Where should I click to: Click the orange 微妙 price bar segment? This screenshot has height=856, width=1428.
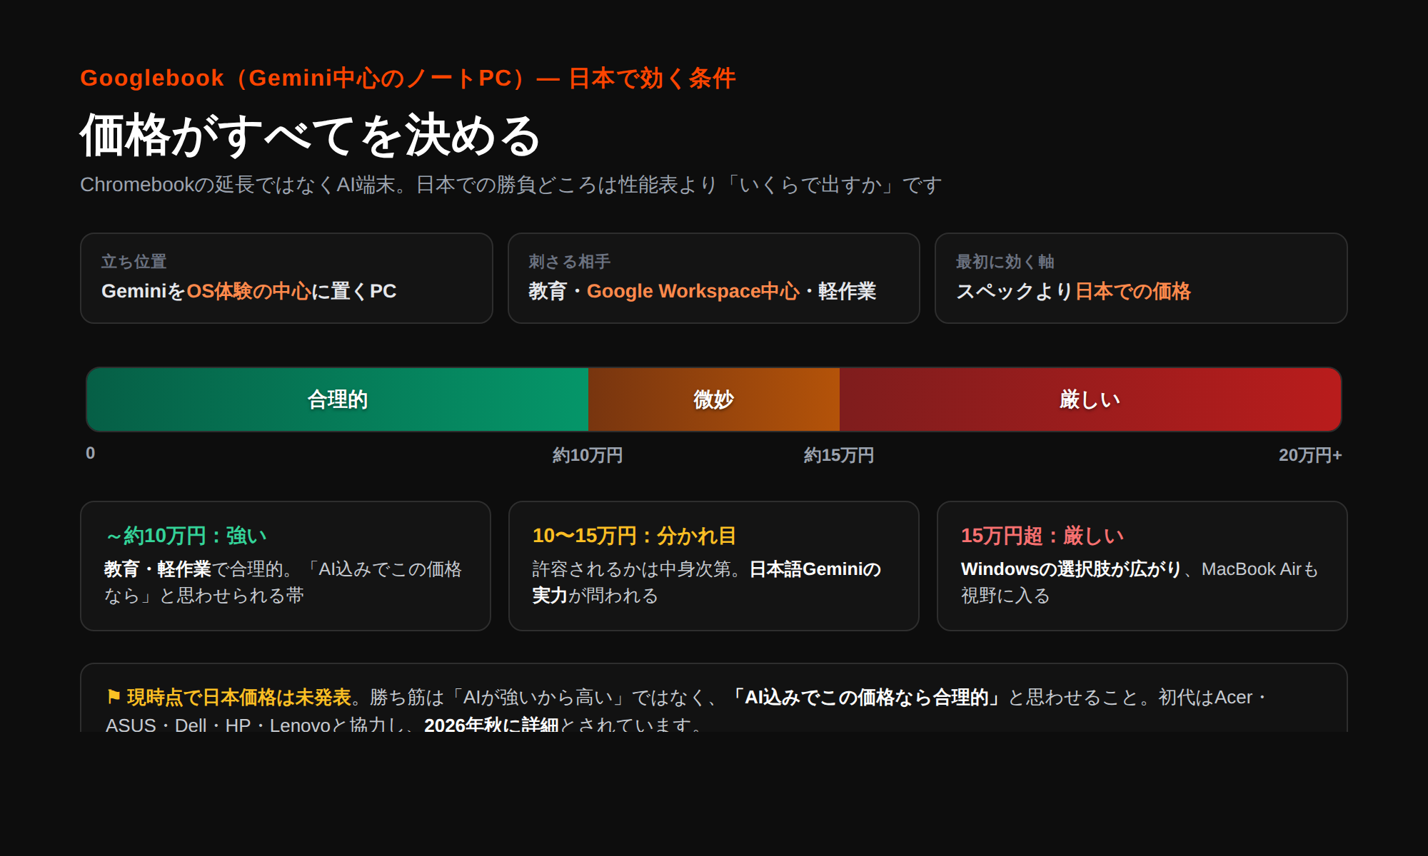[714, 399]
